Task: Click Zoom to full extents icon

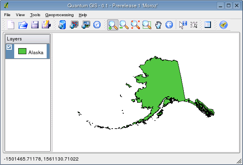Action: point(135,25)
